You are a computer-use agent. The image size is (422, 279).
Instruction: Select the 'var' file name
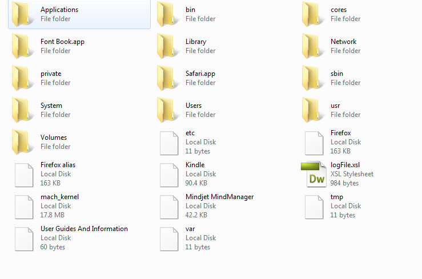coord(190,229)
